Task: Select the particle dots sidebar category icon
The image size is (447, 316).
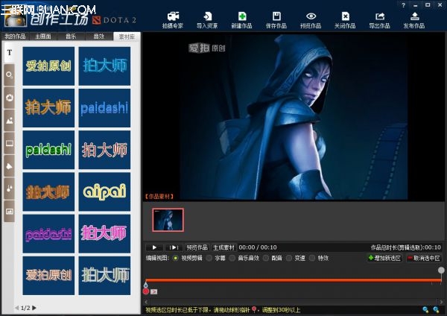Action: click(x=10, y=189)
